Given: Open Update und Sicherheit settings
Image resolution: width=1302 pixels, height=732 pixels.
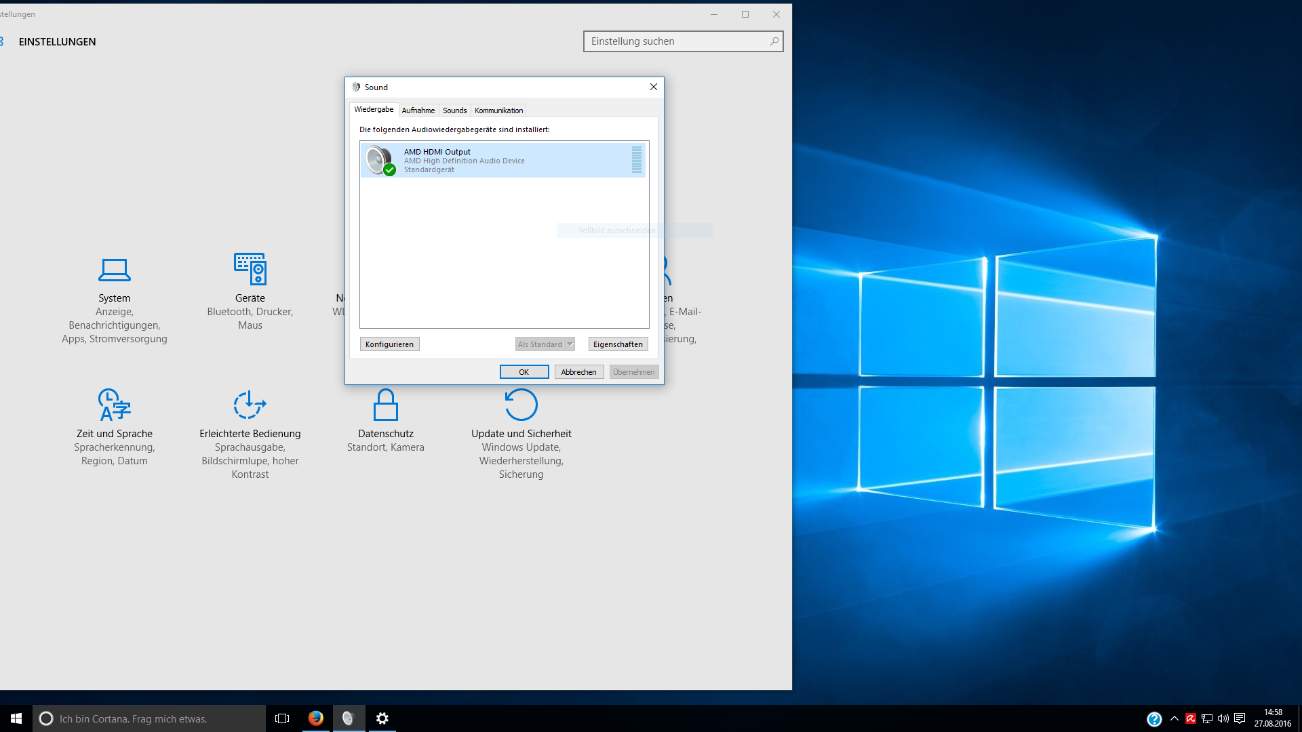Looking at the screenshot, I should click(x=521, y=405).
